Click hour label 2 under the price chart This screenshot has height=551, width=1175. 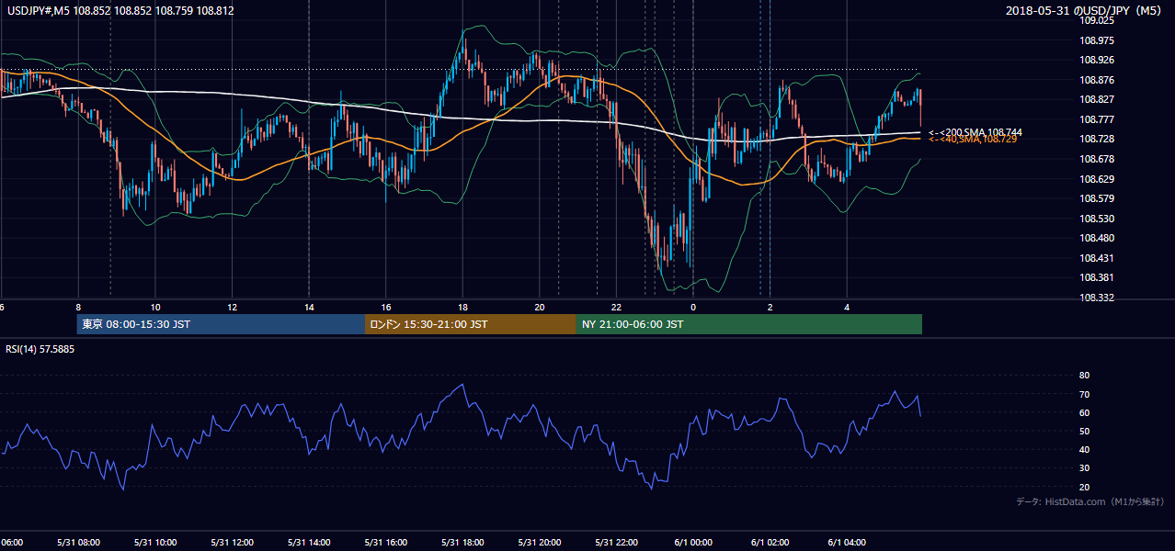(x=770, y=308)
